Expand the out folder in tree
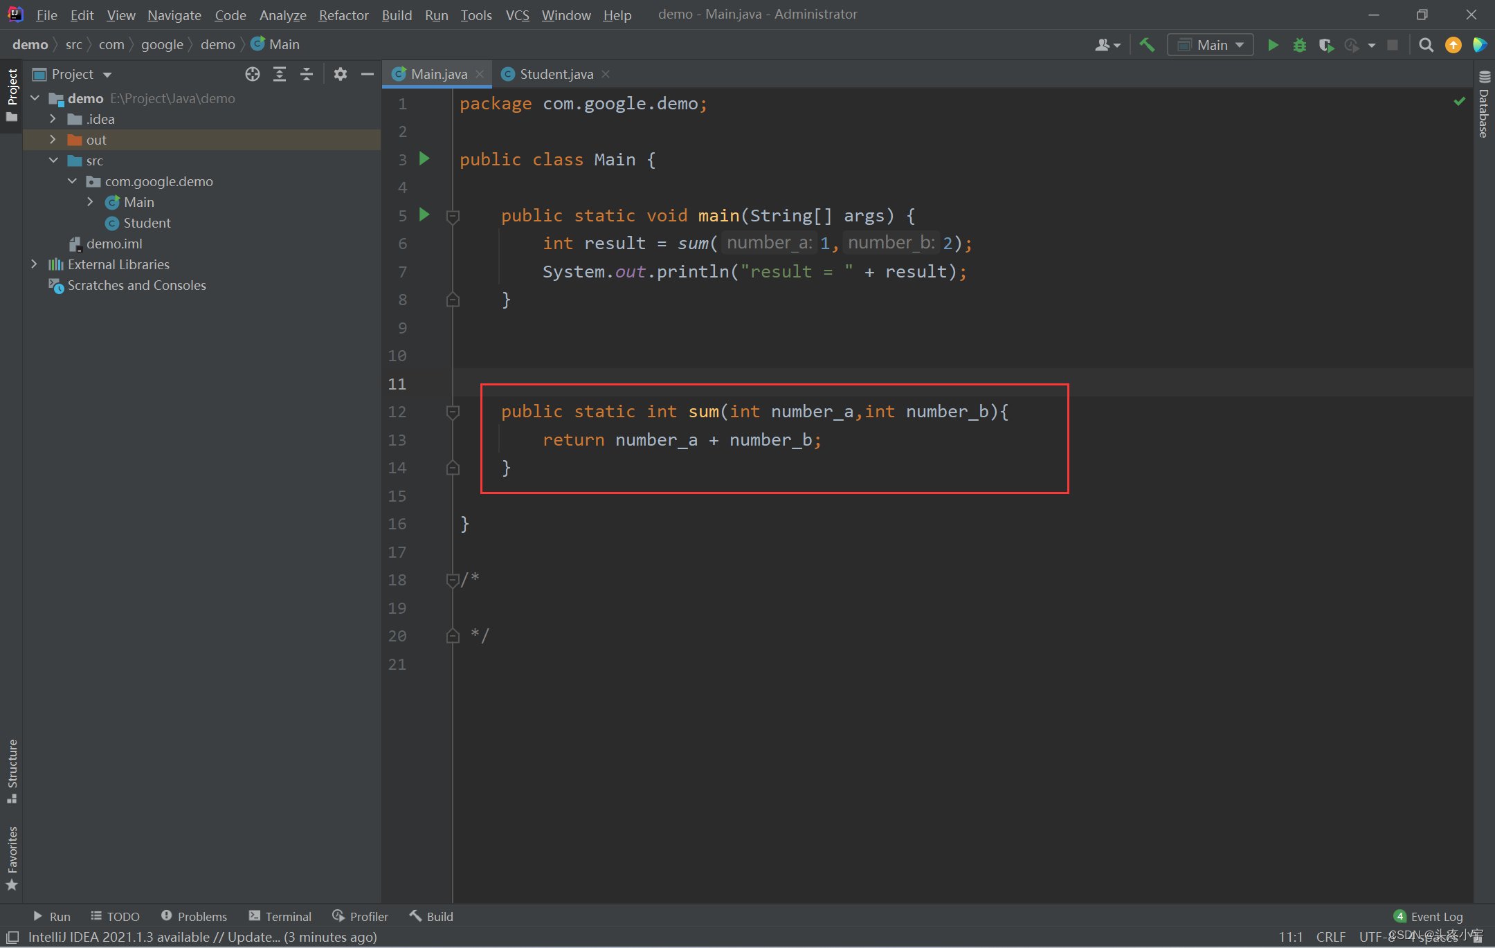1495x948 pixels. pyautogui.click(x=53, y=140)
